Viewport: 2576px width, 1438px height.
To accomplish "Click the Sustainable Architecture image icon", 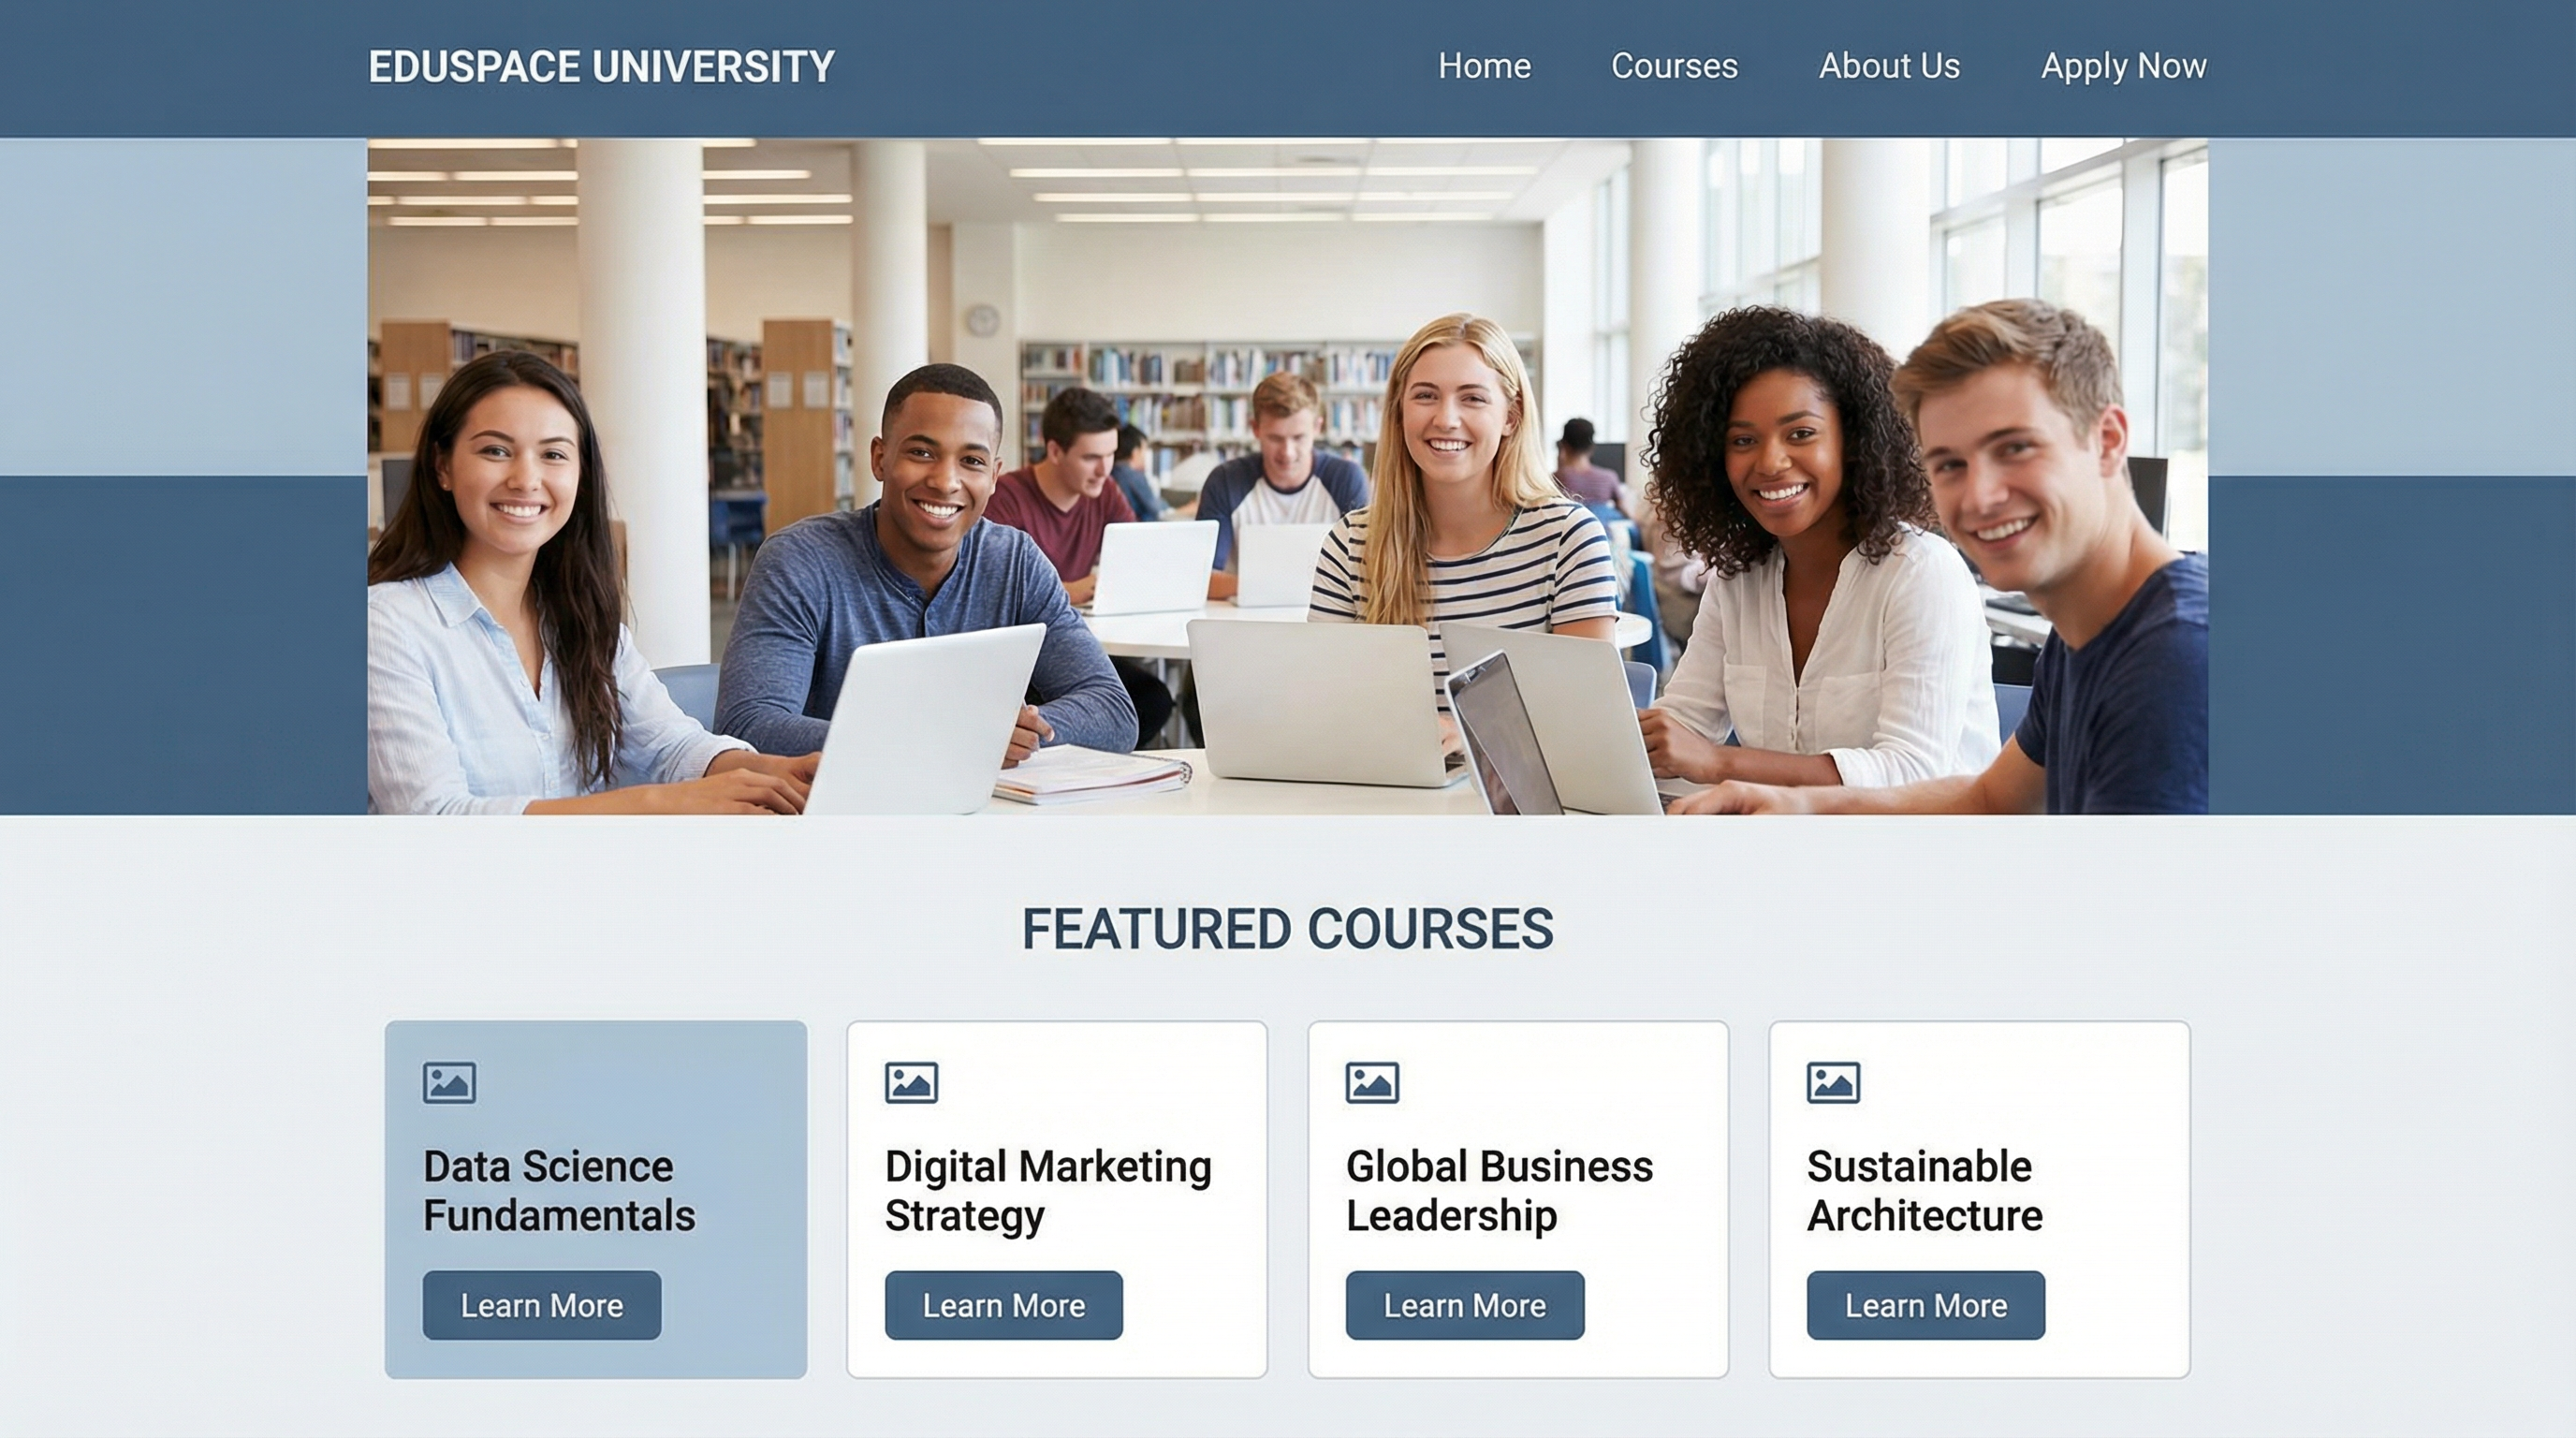I will [1833, 1082].
